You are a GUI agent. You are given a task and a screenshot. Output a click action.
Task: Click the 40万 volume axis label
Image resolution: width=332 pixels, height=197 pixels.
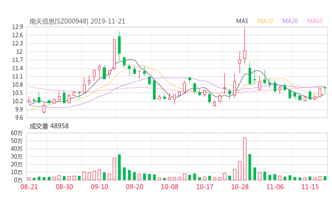coord(17,149)
